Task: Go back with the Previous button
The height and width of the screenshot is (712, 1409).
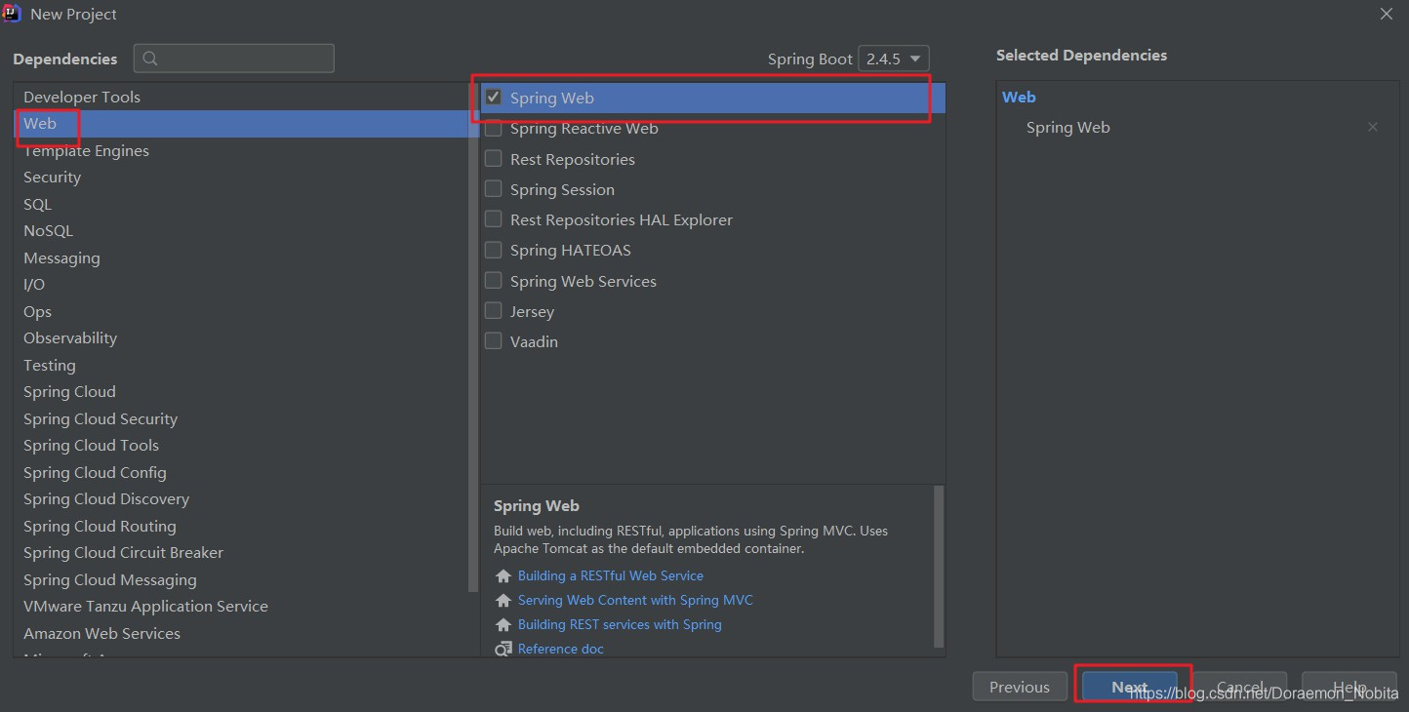Action: pos(1019,687)
